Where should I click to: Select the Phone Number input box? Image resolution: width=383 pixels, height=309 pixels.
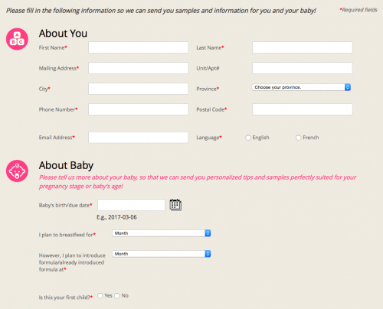pos(139,109)
